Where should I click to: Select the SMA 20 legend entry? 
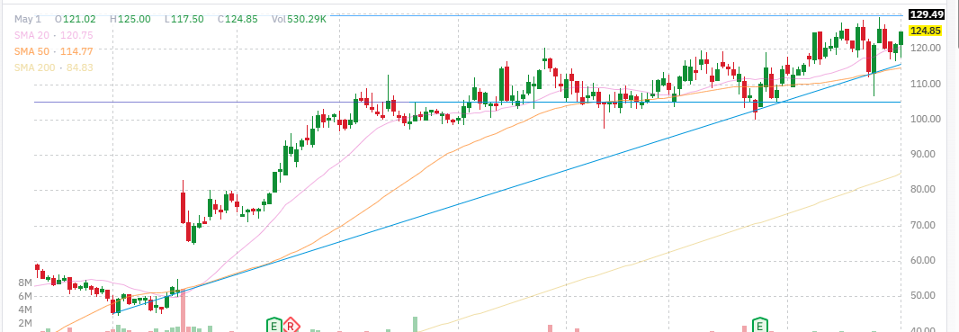(x=54, y=36)
